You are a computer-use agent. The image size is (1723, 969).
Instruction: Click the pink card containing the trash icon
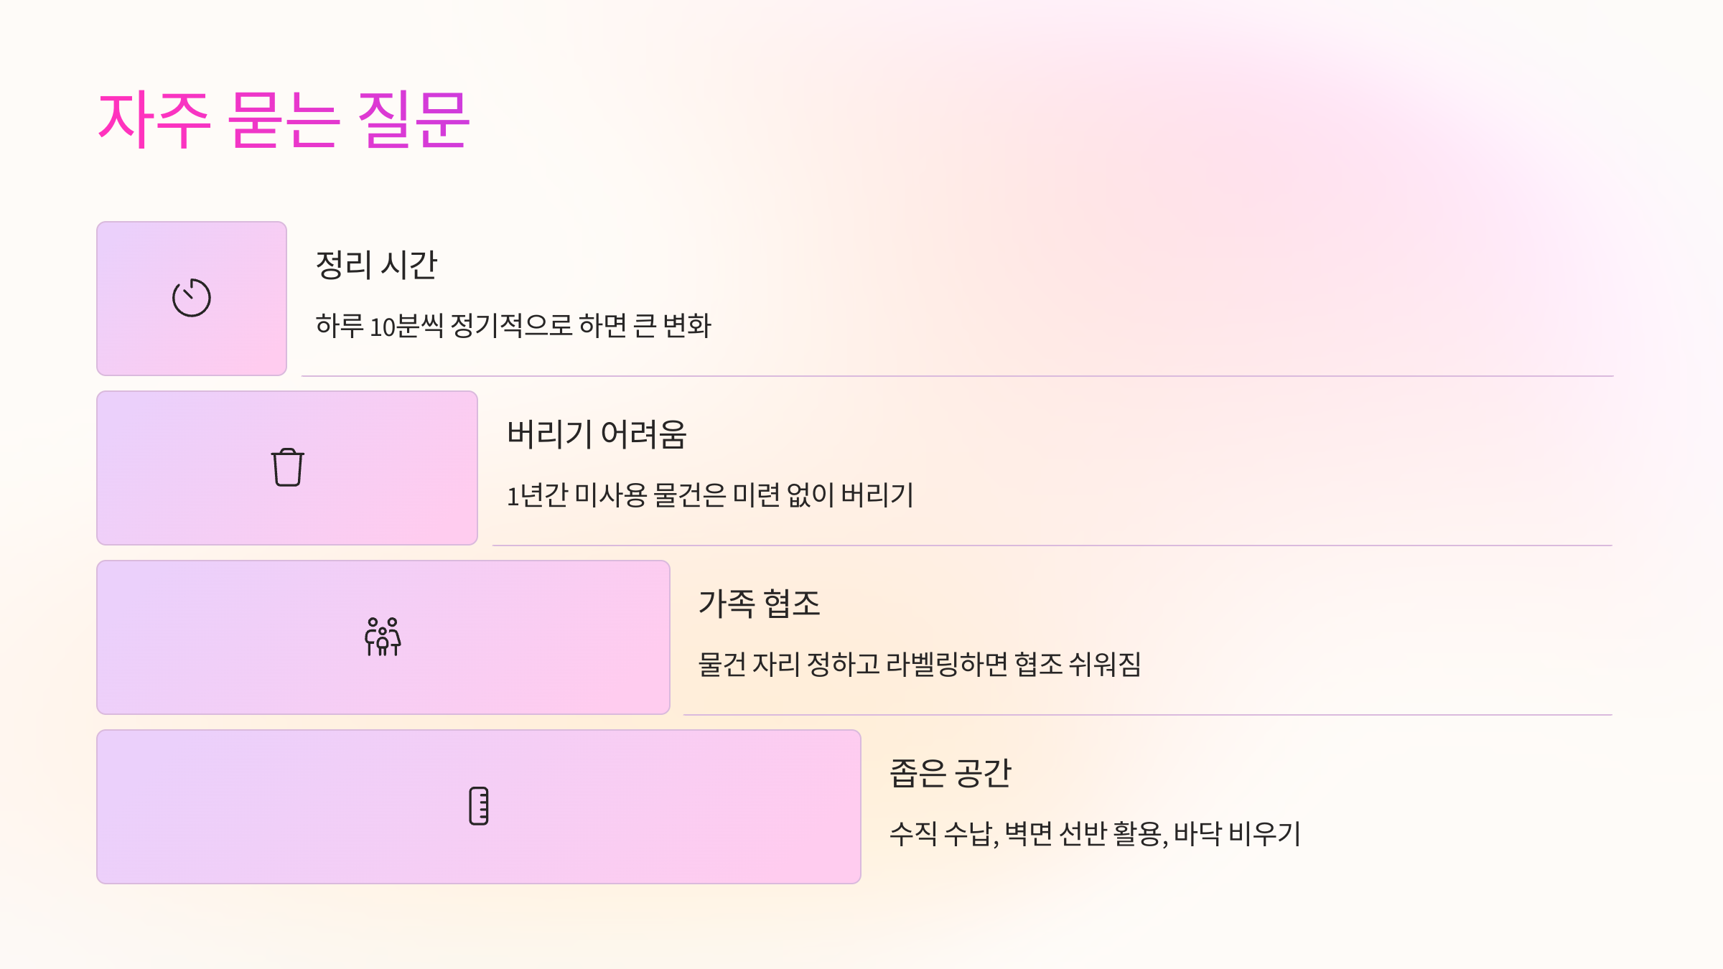click(287, 468)
